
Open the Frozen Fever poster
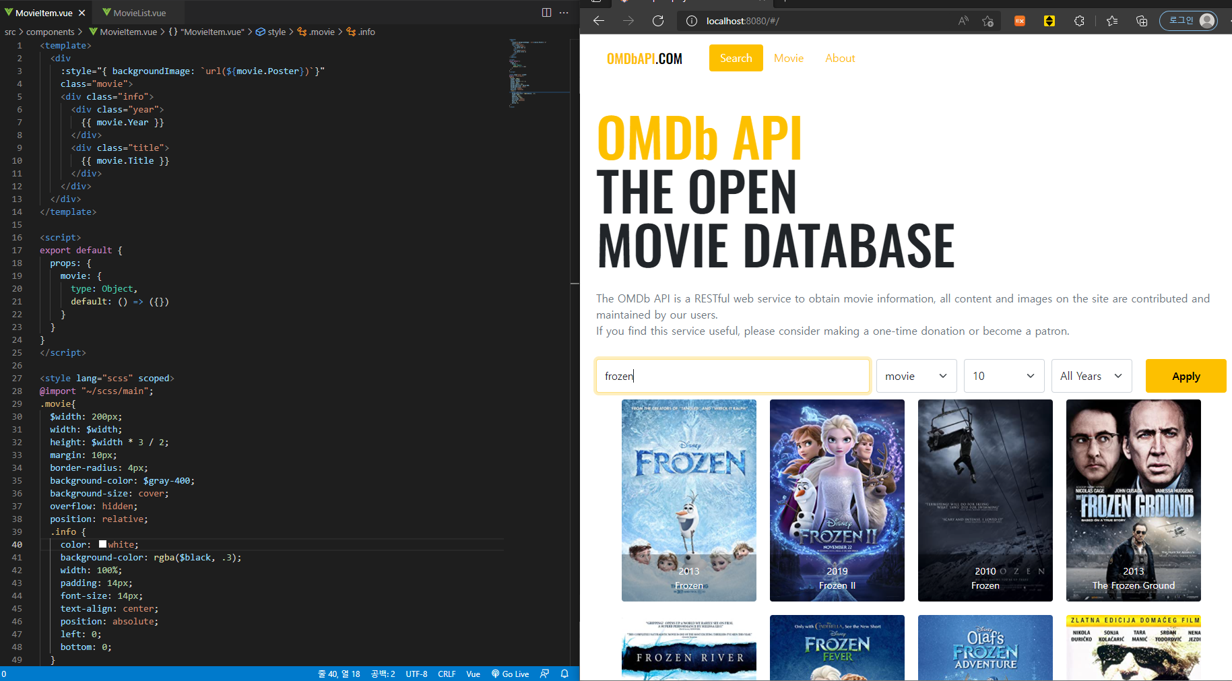pyautogui.click(x=837, y=647)
